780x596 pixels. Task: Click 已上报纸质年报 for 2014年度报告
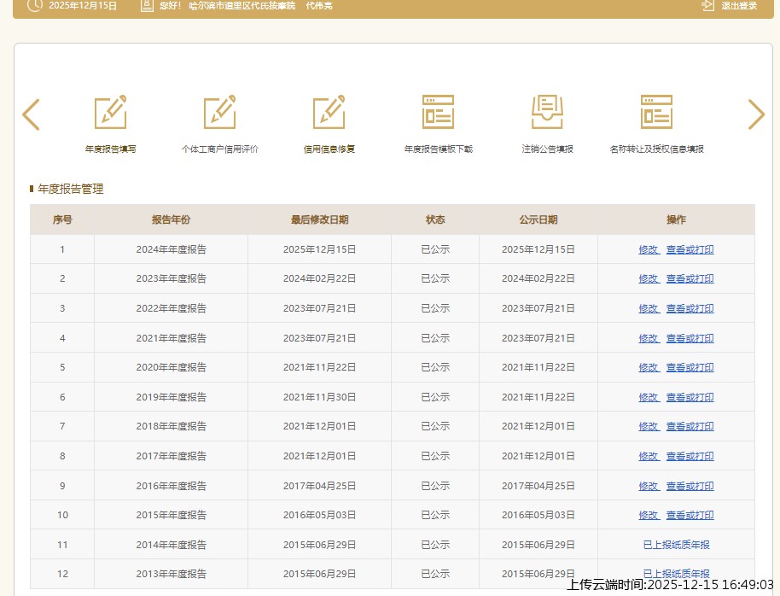point(676,545)
